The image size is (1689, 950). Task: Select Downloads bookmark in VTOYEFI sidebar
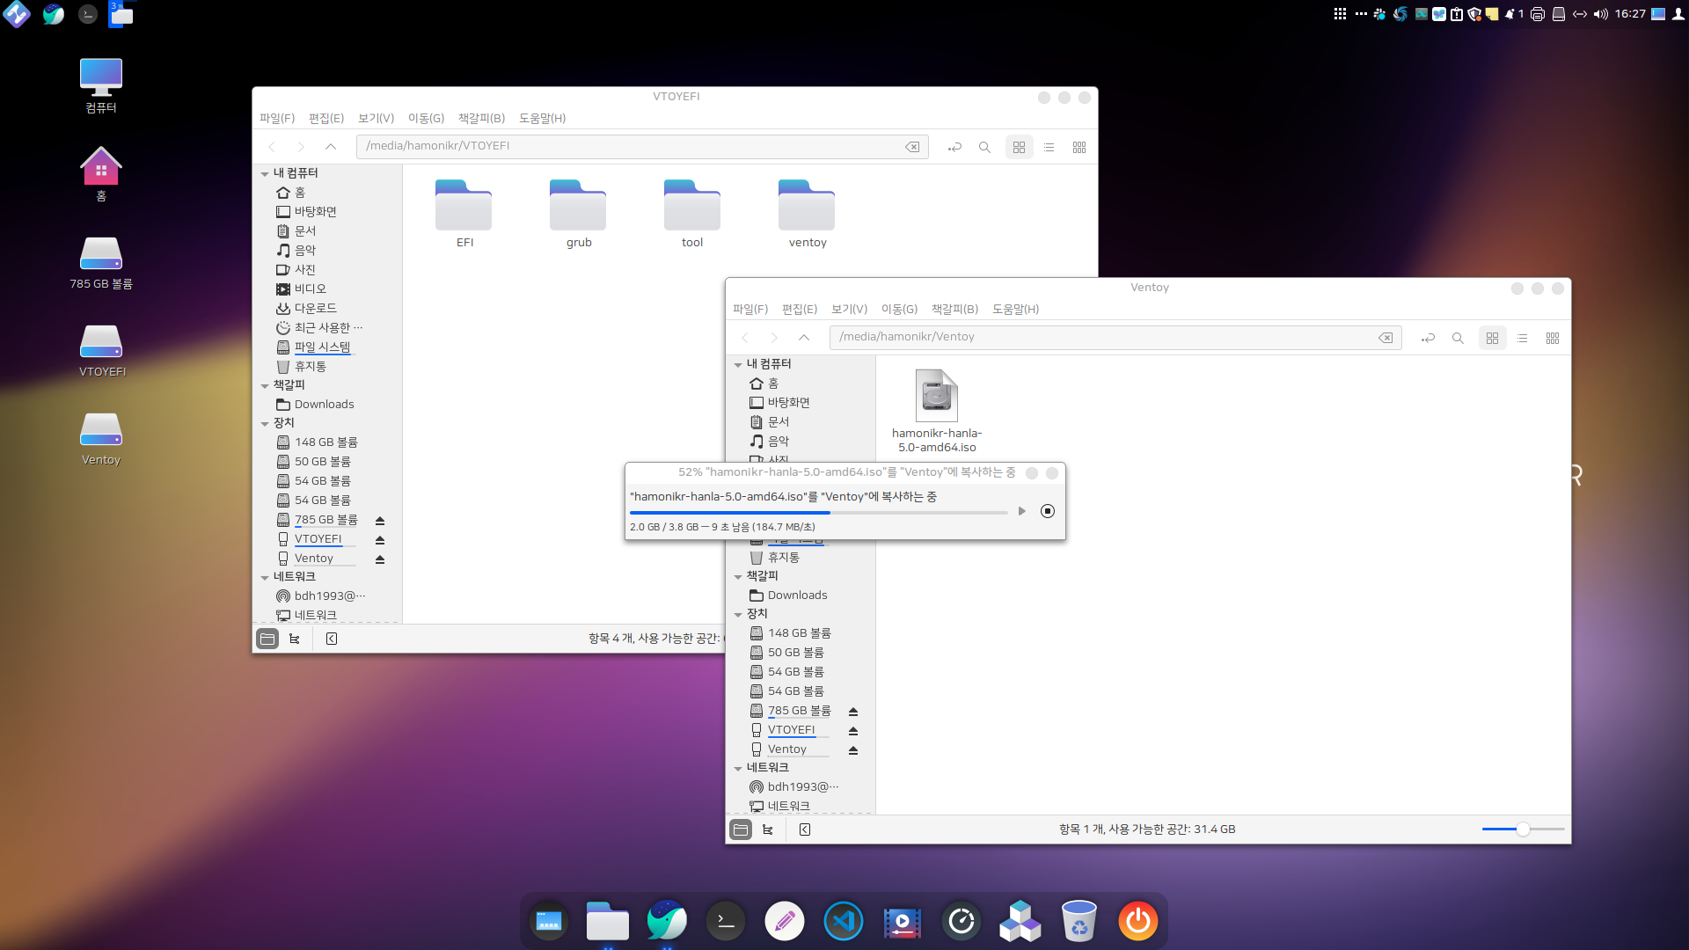[324, 405]
